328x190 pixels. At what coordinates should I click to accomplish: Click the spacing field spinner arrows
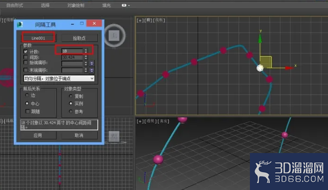[86, 57]
